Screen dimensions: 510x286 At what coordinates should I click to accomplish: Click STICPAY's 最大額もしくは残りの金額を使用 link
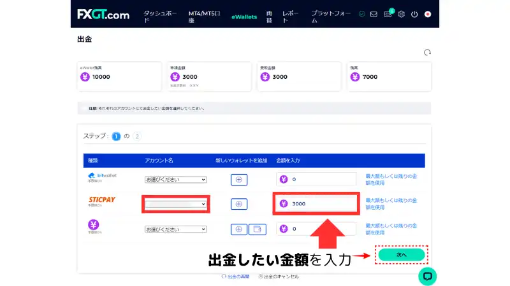point(391,203)
